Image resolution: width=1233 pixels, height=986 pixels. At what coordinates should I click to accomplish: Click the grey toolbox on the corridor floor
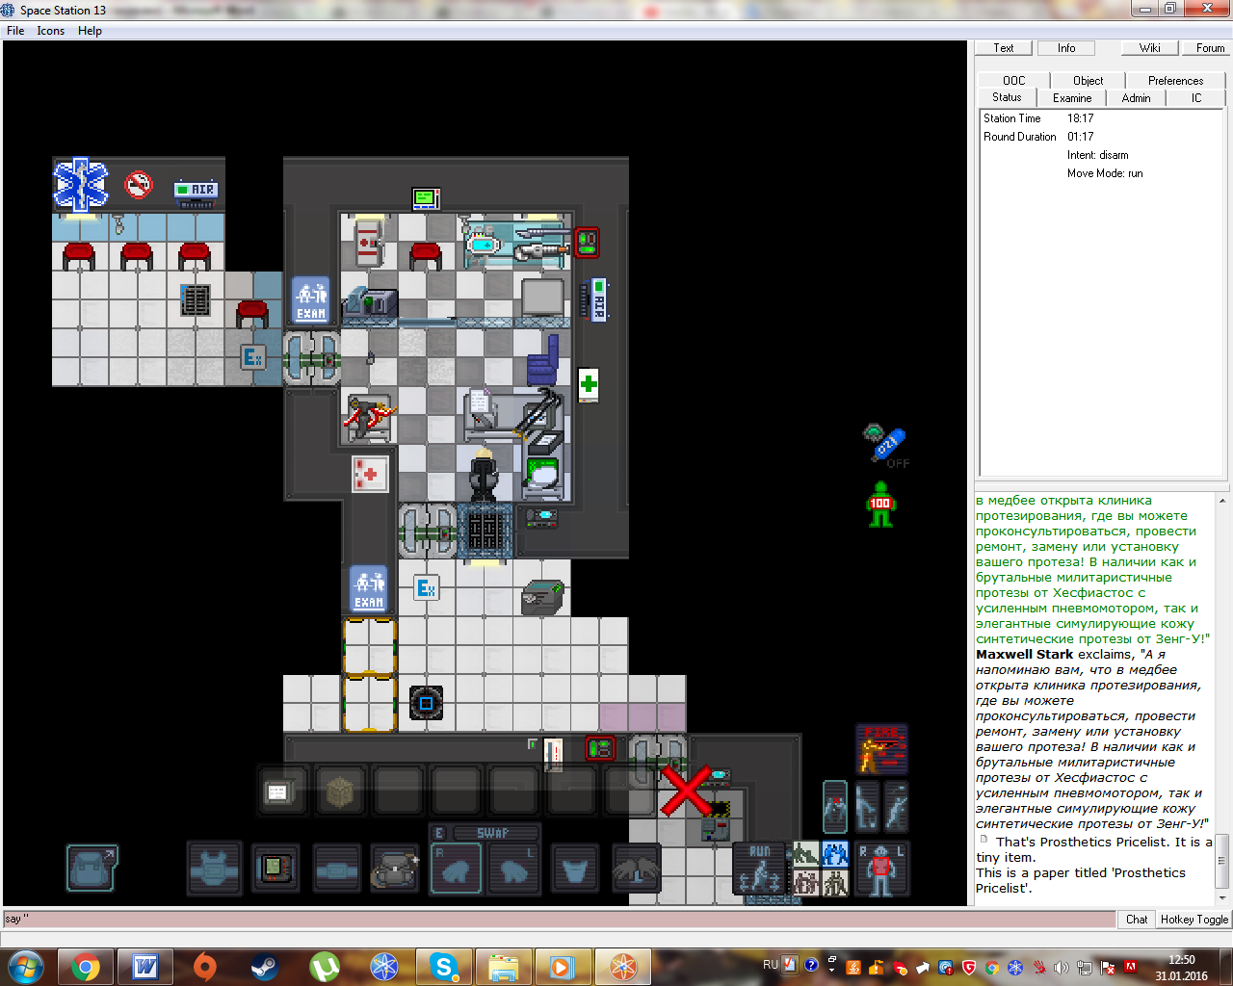tap(542, 597)
